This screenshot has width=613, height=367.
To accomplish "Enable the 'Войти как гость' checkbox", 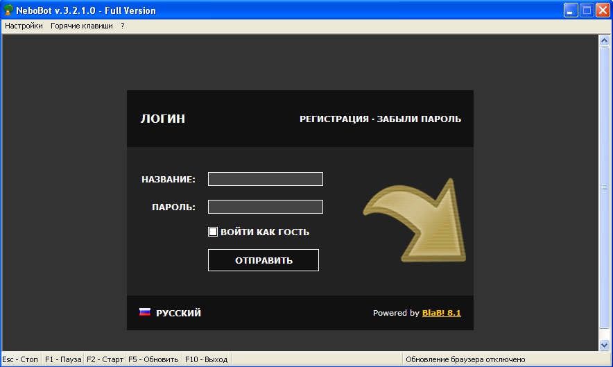I will coord(214,232).
